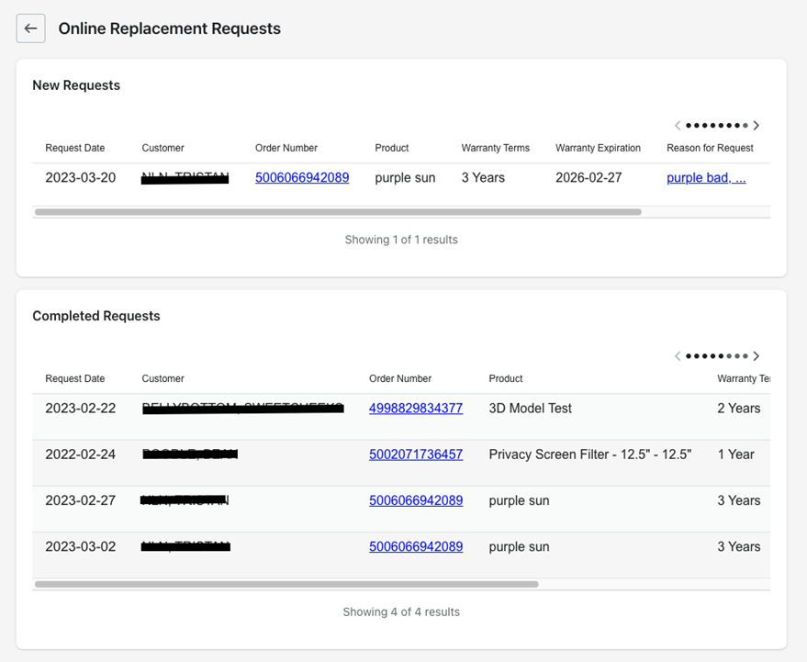Open order 5006066942089 in New Requests
This screenshot has width=807, height=662.
coord(302,178)
